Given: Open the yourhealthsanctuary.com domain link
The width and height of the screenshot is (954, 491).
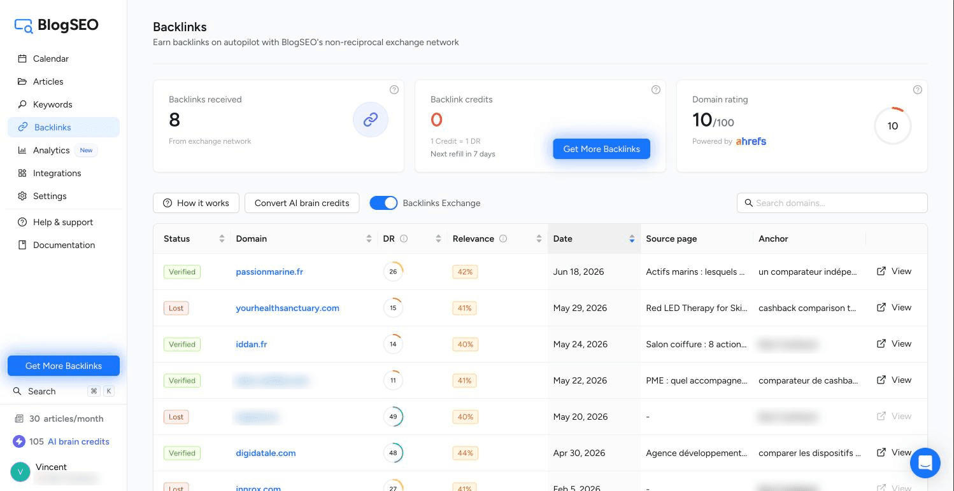Looking at the screenshot, I should (287, 308).
